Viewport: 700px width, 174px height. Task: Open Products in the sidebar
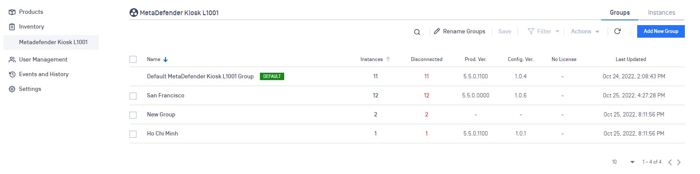31,12
